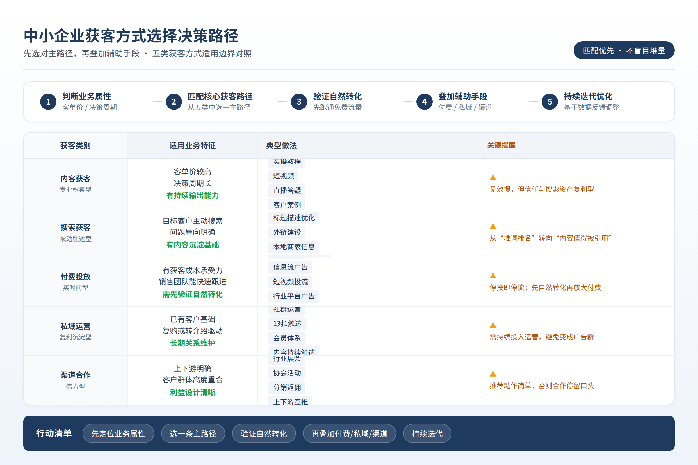Click step title 判断业务属性
The height and width of the screenshot is (465, 698).
(87, 96)
